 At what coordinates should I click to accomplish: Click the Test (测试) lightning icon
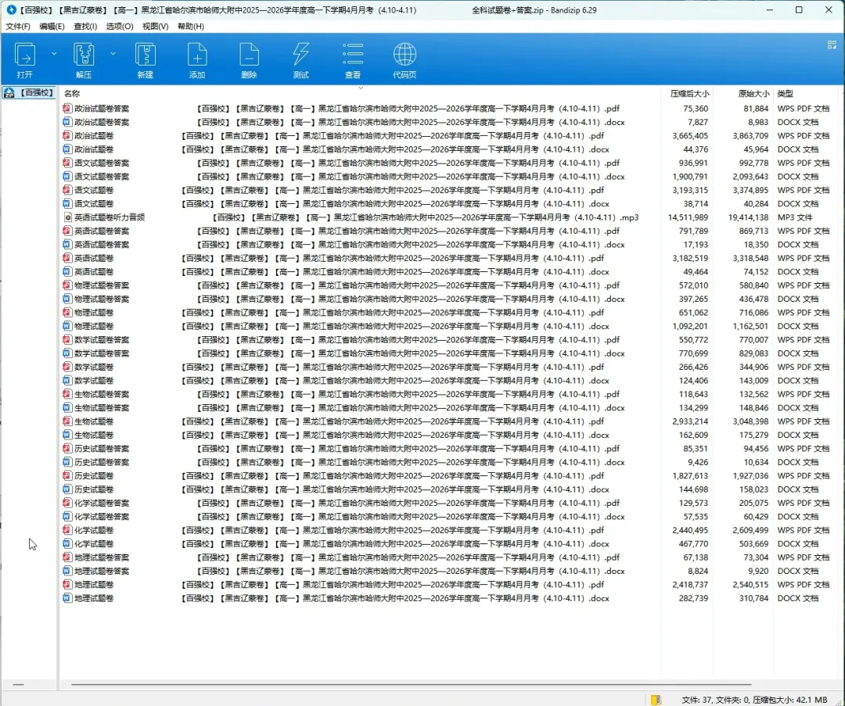click(x=300, y=59)
